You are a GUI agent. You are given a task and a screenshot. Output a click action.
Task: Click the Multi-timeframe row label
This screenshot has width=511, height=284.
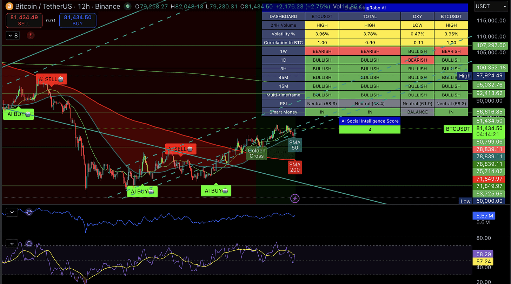coord(283,95)
